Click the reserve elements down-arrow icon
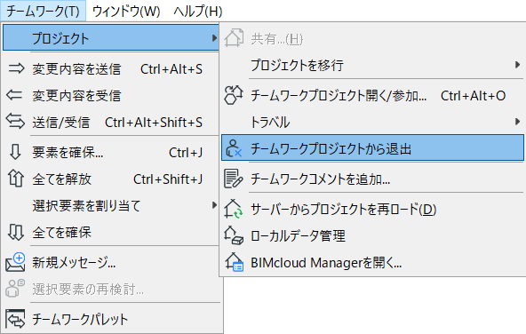The height and width of the screenshot is (334, 526). (x=15, y=152)
